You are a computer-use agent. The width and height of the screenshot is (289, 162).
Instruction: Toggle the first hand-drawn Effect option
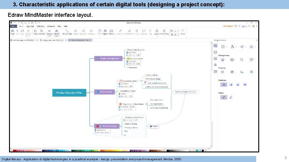[224, 97]
